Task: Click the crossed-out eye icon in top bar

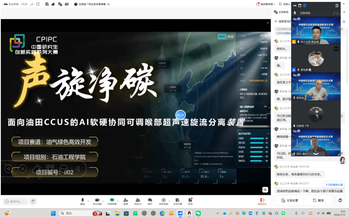Action: click(67, 4)
